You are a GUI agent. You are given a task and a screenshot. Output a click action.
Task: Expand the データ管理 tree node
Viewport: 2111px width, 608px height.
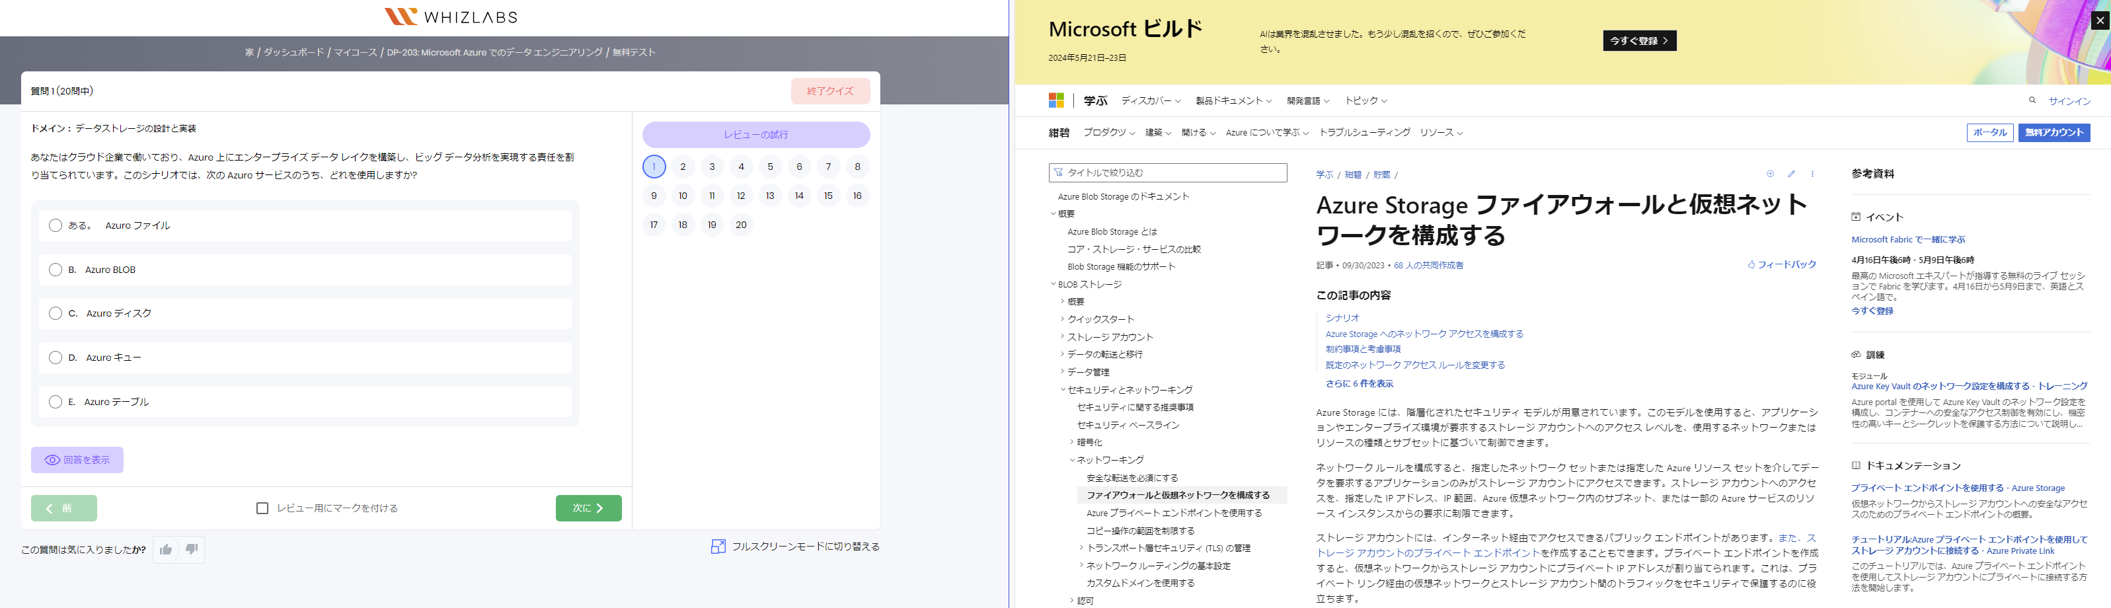[1063, 371]
